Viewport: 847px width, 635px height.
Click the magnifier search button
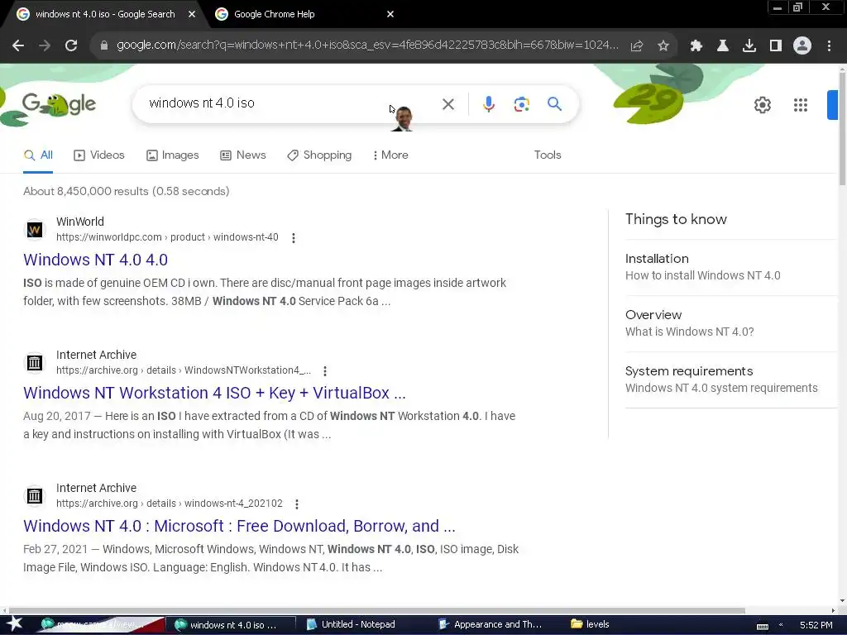[555, 103]
